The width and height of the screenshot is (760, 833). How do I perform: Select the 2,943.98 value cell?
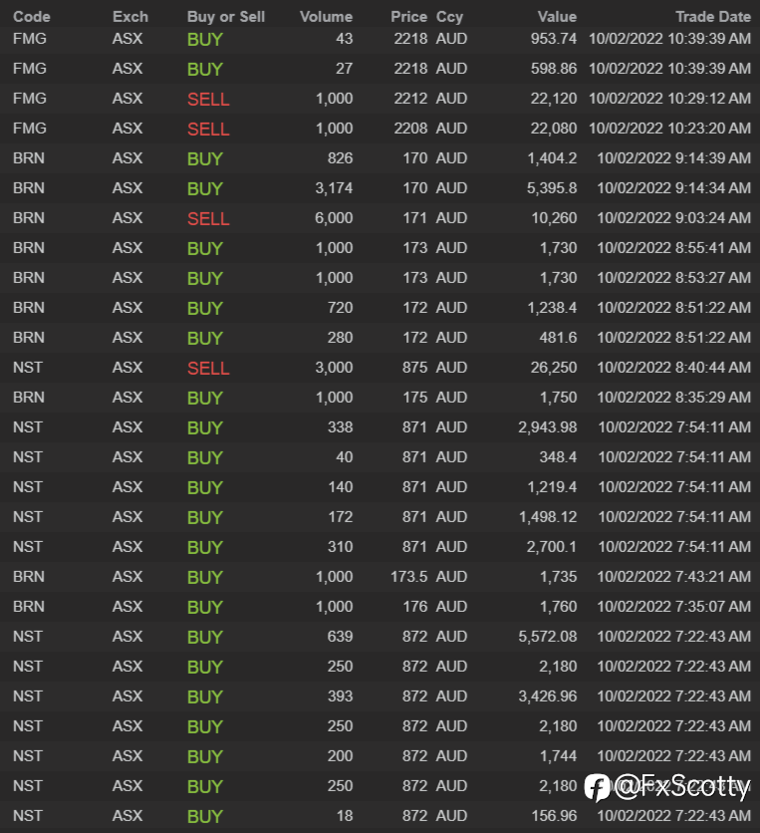(548, 427)
